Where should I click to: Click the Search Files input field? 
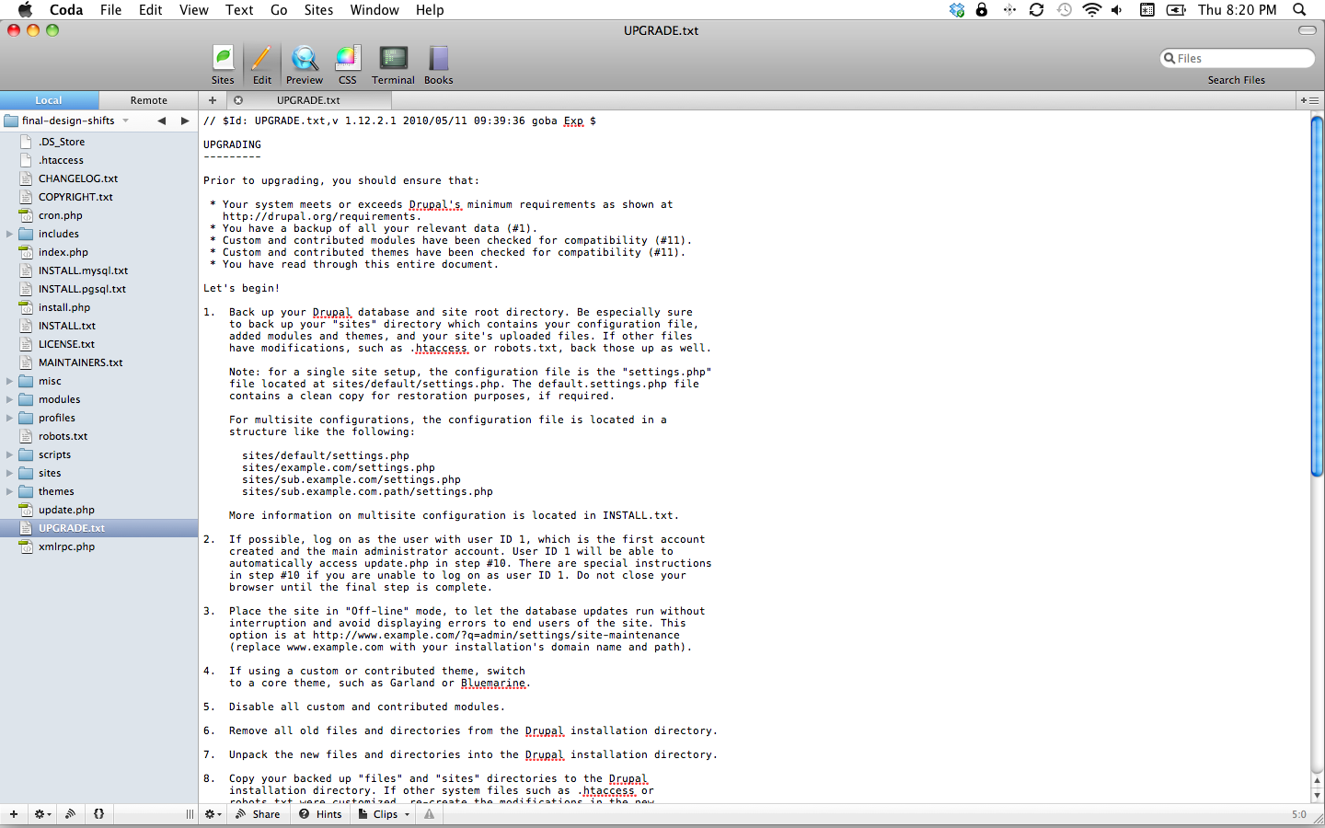(1237, 58)
